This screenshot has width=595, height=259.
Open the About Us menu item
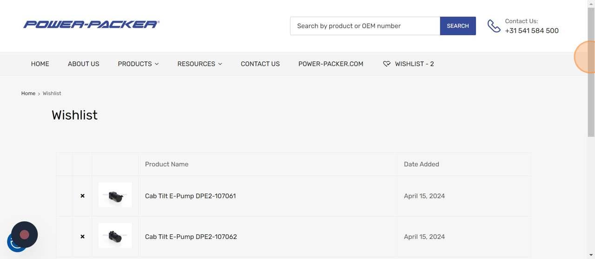tap(84, 64)
